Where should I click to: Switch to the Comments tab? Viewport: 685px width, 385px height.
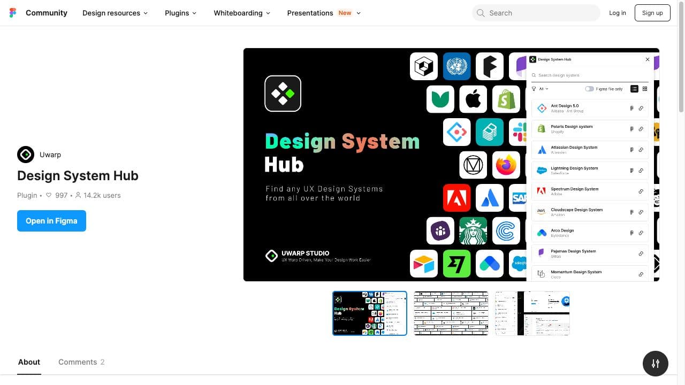(x=81, y=362)
